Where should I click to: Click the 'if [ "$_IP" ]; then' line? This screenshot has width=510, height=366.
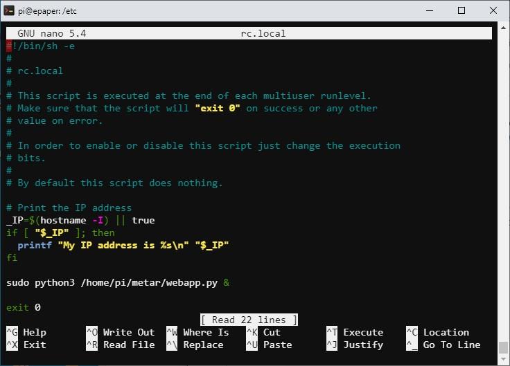[x=60, y=232]
